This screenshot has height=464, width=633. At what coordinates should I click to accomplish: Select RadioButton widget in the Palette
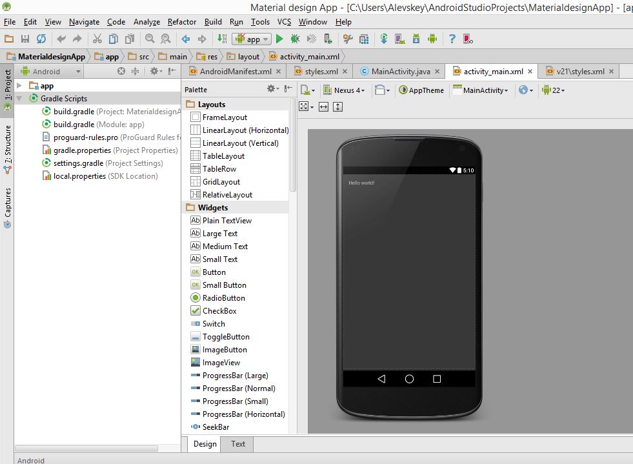point(223,298)
